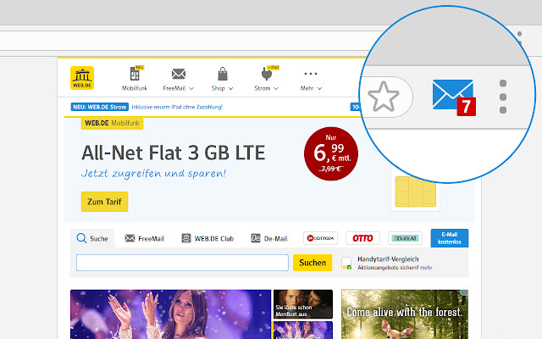The height and width of the screenshot is (339, 542).
Task: Select the magnifier icon on Suche tab
Action: tap(81, 238)
